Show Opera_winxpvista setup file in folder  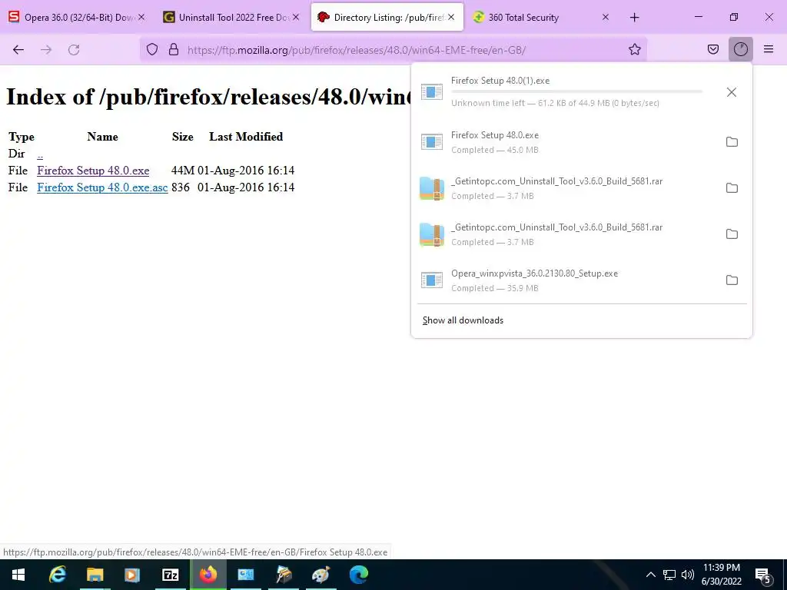732,280
